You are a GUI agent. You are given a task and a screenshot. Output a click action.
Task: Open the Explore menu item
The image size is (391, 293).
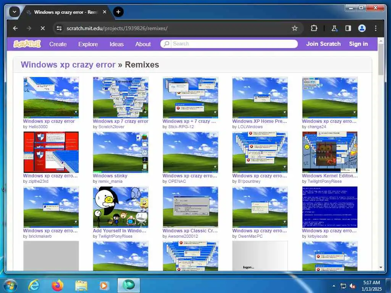[x=88, y=44]
